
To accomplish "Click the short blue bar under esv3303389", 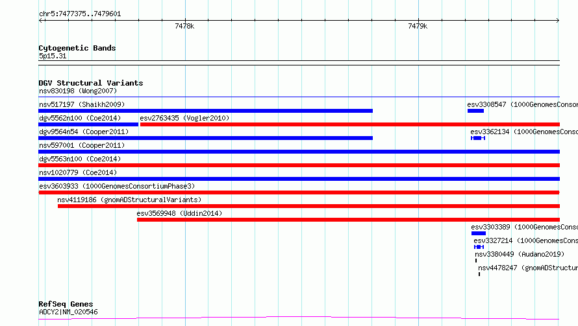I will pos(479,233).
